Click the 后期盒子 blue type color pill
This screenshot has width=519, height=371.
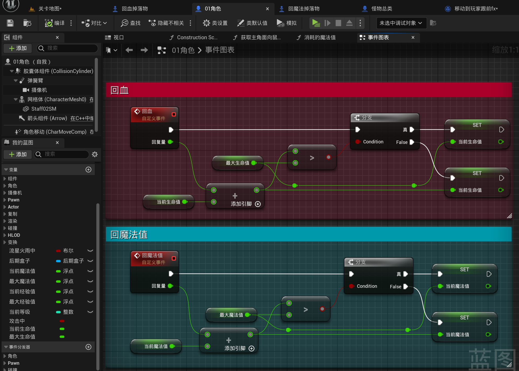coord(58,261)
